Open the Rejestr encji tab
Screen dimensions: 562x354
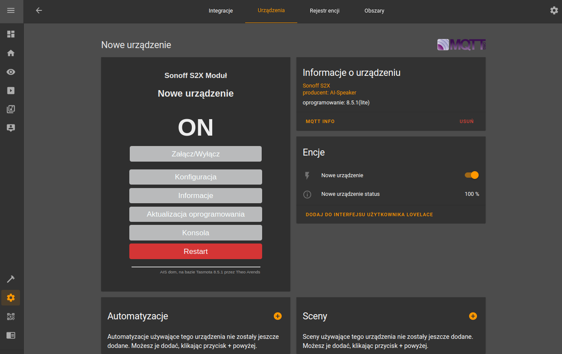coord(324,10)
